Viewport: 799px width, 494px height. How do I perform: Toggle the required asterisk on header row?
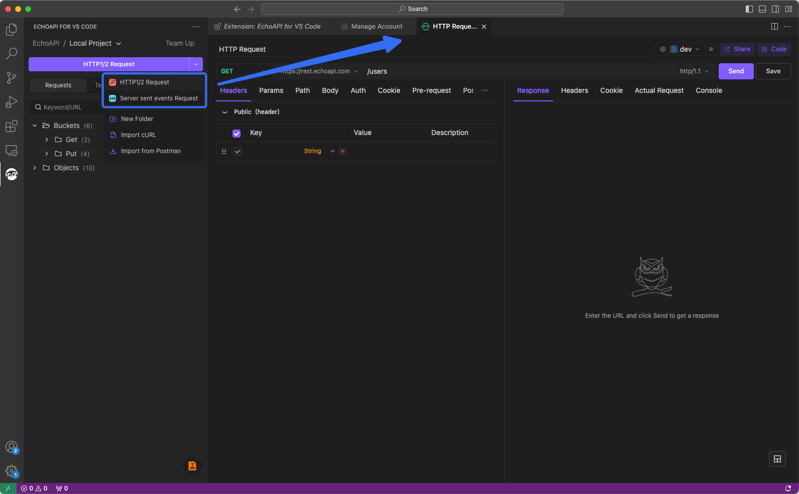click(x=343, y=151)
